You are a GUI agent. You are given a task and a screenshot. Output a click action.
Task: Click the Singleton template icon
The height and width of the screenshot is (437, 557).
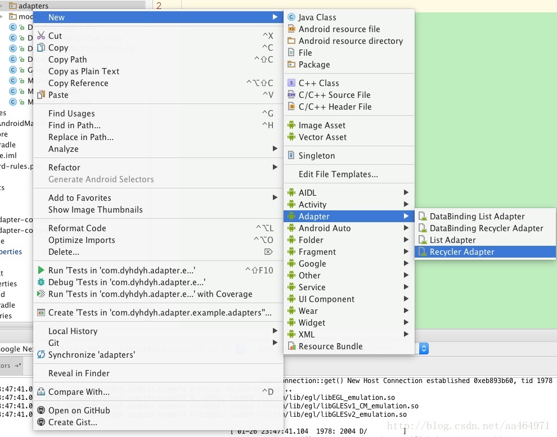click(x=291, y=156)
